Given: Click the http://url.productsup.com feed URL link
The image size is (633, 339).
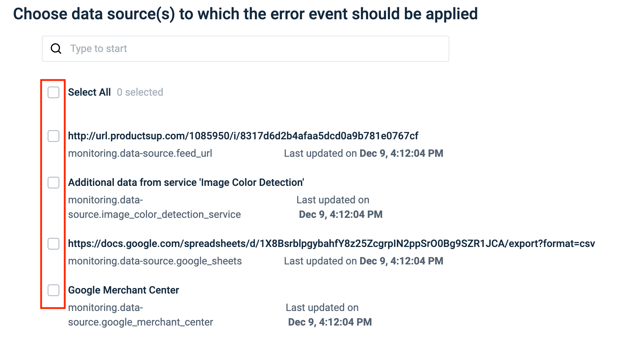Looking at the screenshot, I should pyautogui.click(x=243, y=135).
